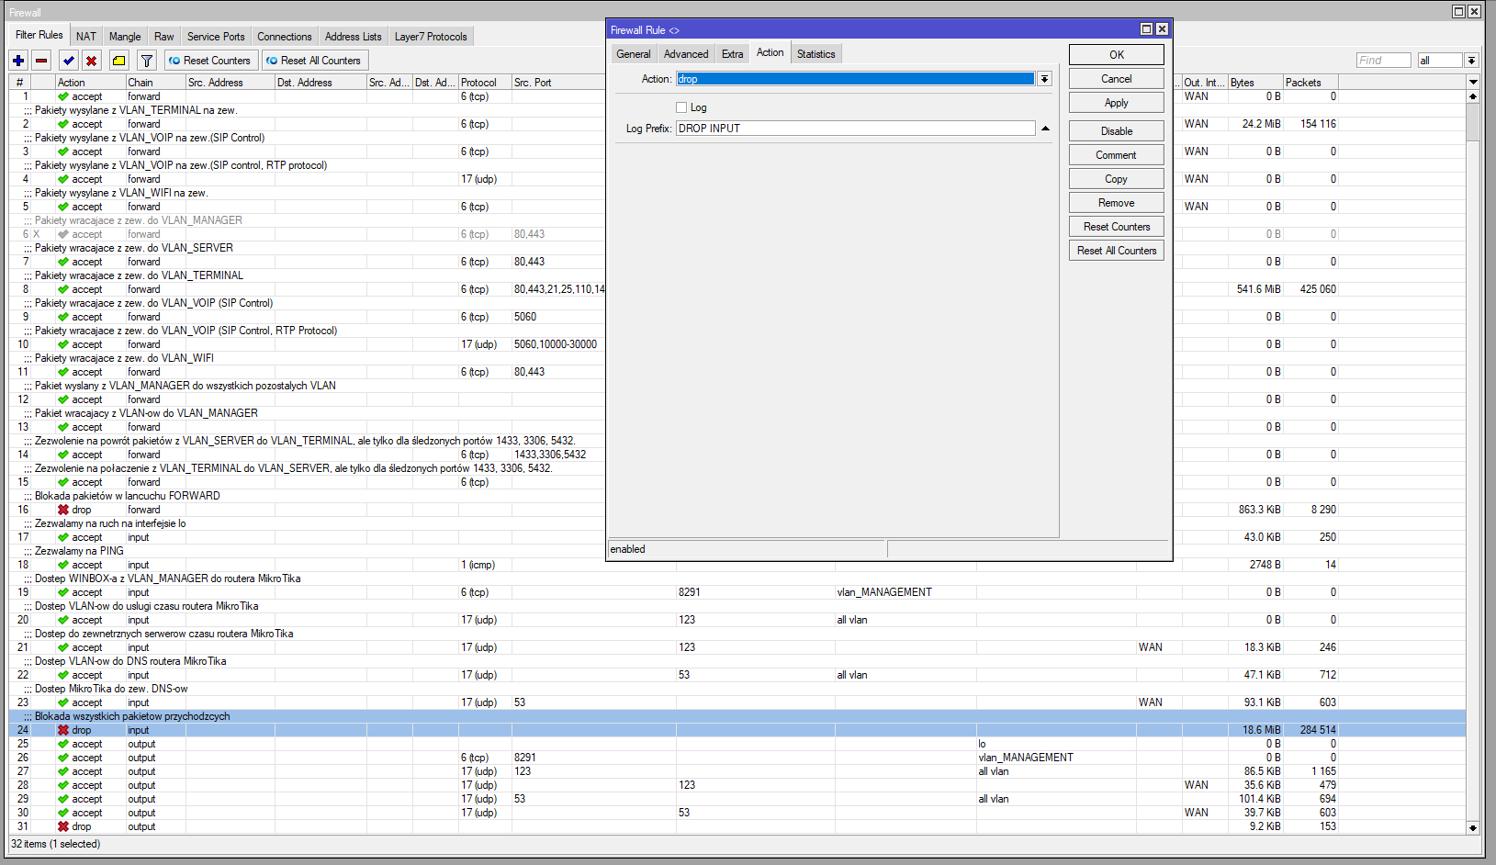Open the funnel filter icon
This screenshot has height=865, width=1496.
point(147,61)
